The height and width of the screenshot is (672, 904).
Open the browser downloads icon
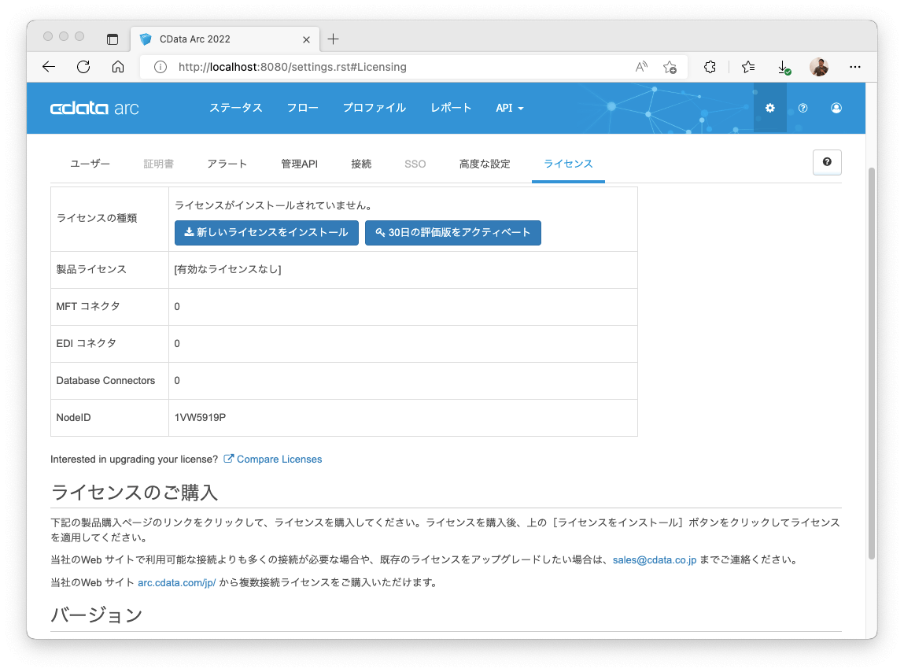click(x=783, y=67)
